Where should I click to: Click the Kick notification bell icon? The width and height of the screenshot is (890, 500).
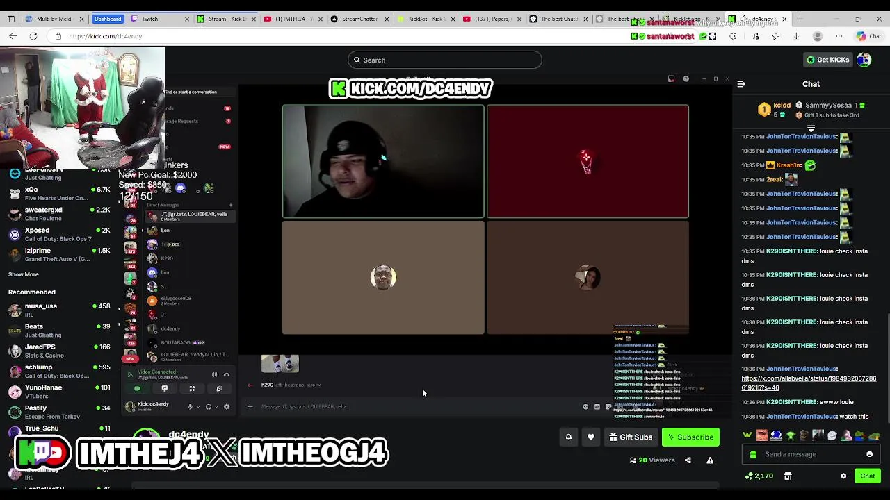[x=569, y=437]
